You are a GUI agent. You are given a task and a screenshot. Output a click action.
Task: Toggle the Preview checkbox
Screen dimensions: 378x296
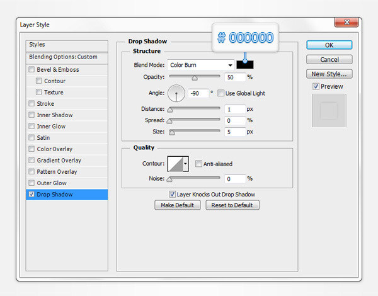pos(316,86)
